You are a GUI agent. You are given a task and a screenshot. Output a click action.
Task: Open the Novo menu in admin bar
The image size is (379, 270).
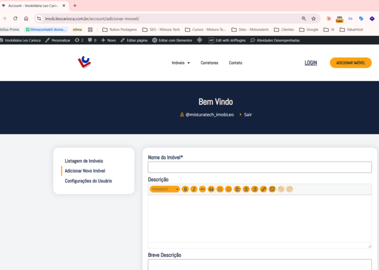(x=109, y=40)
